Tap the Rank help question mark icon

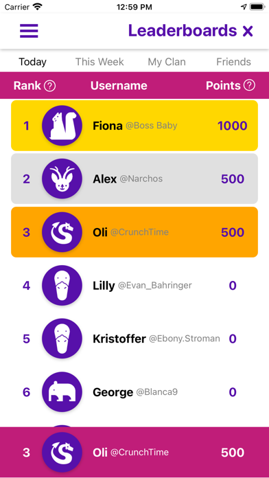(50, 86)
